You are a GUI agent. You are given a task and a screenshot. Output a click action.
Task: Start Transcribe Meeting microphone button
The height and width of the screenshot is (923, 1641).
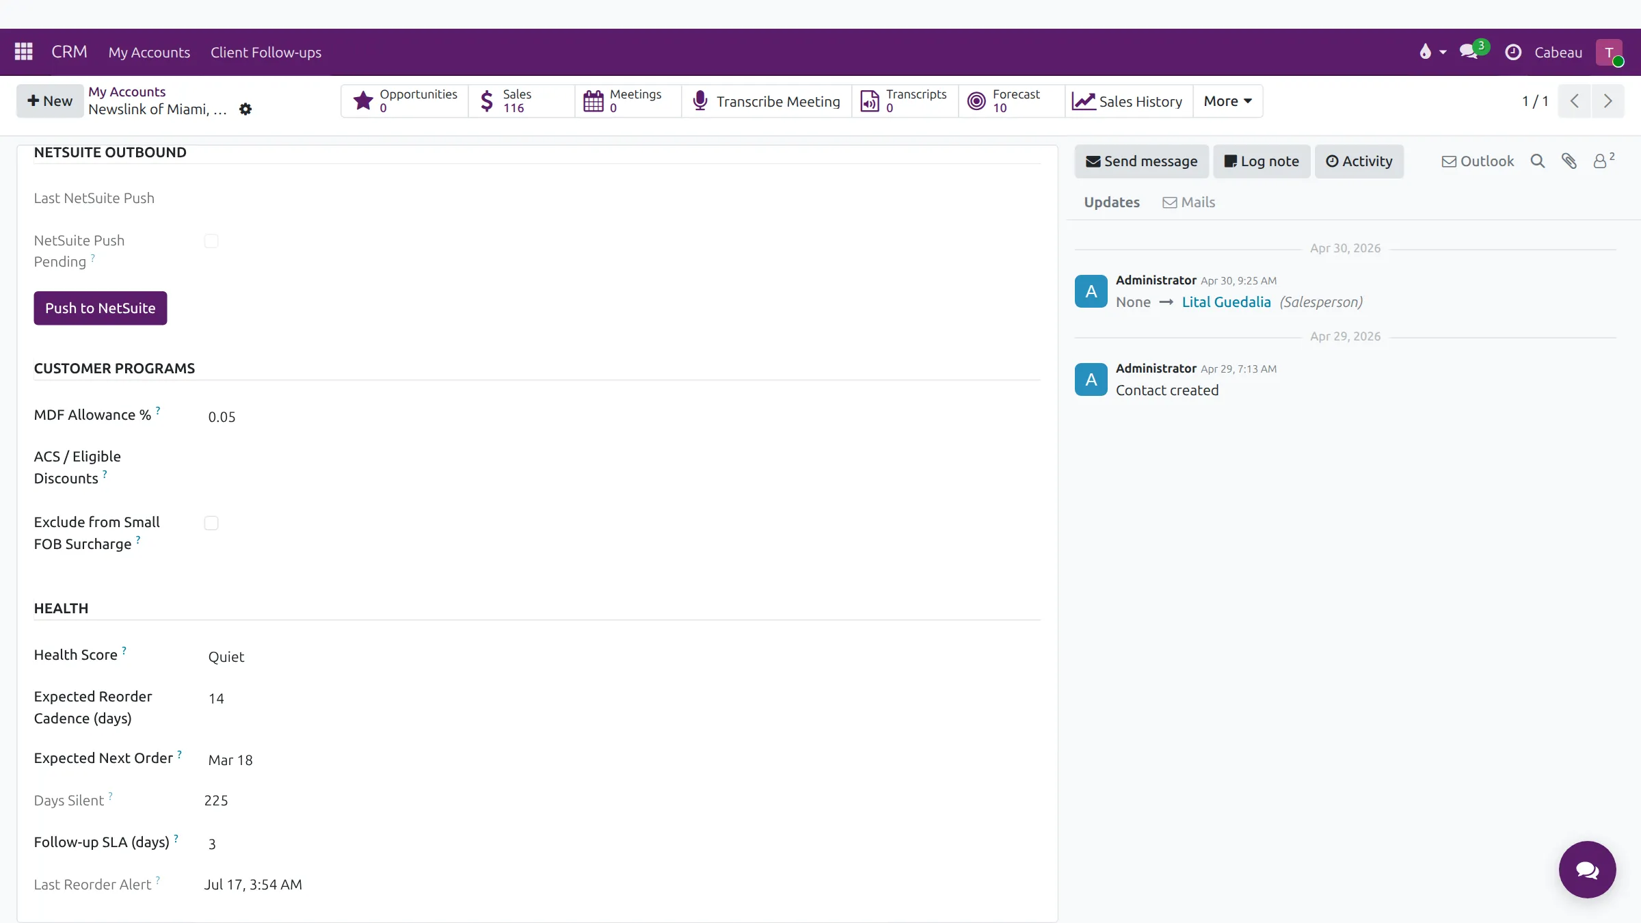[766, 101]
